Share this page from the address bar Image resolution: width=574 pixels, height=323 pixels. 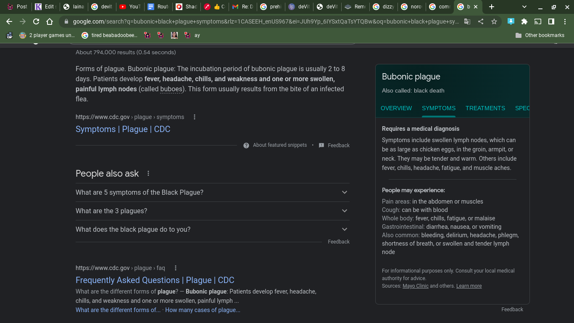481,21
